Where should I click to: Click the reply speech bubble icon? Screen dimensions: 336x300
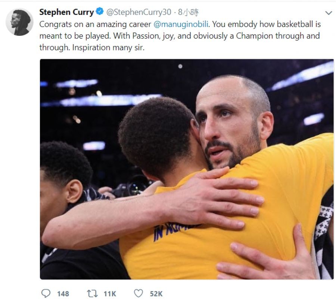click(46, 293)
